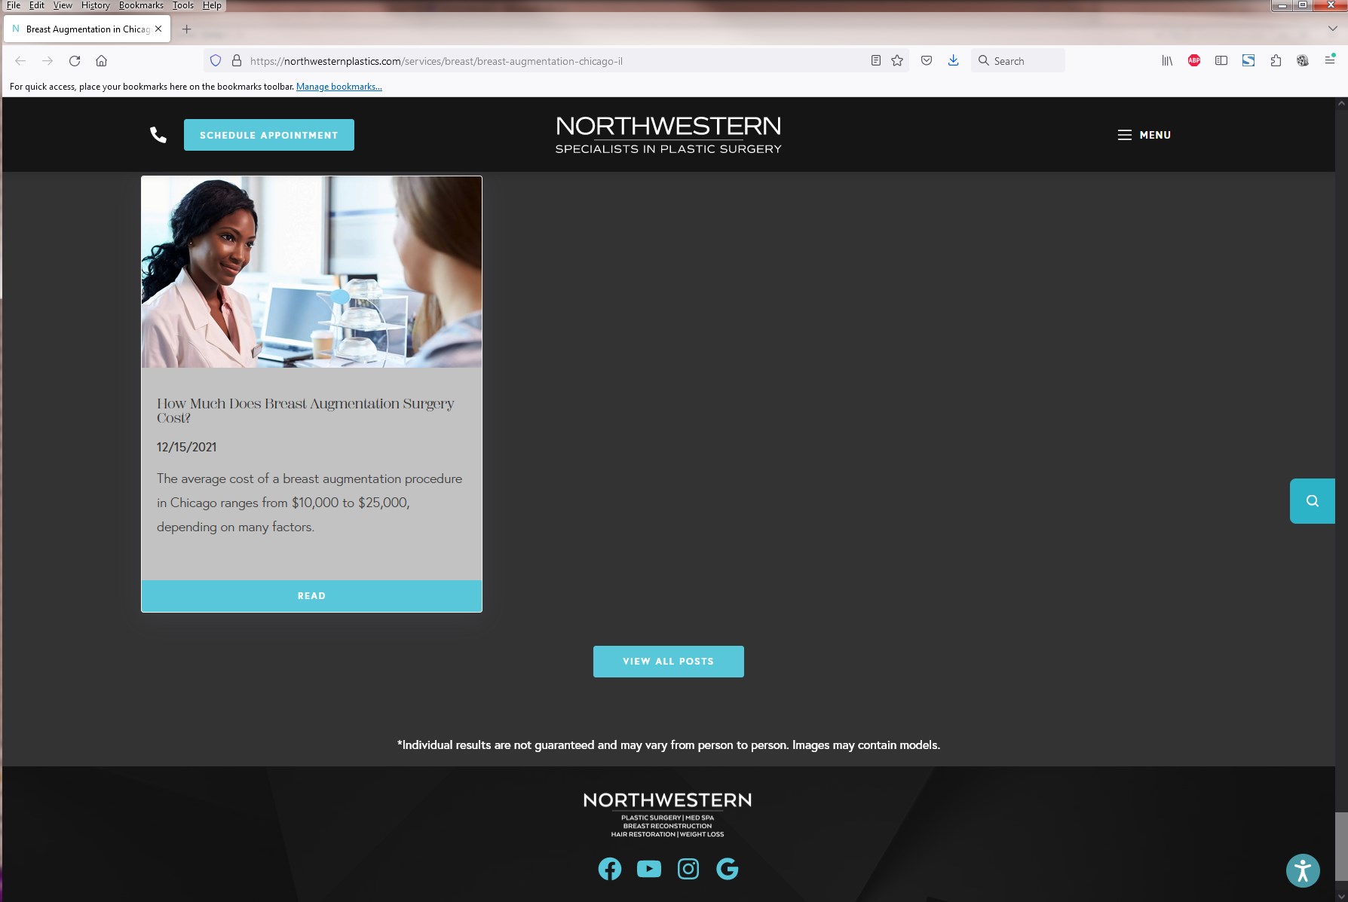Open the Edit menu
The width and height of the screenshot is (1348, 902).
[x=37, y=5]
